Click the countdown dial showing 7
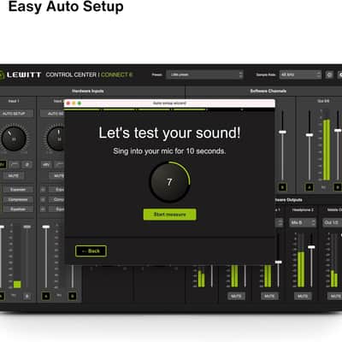Image resolution: width=342 pixels, height=342 pixels. (x=169, y=182)
